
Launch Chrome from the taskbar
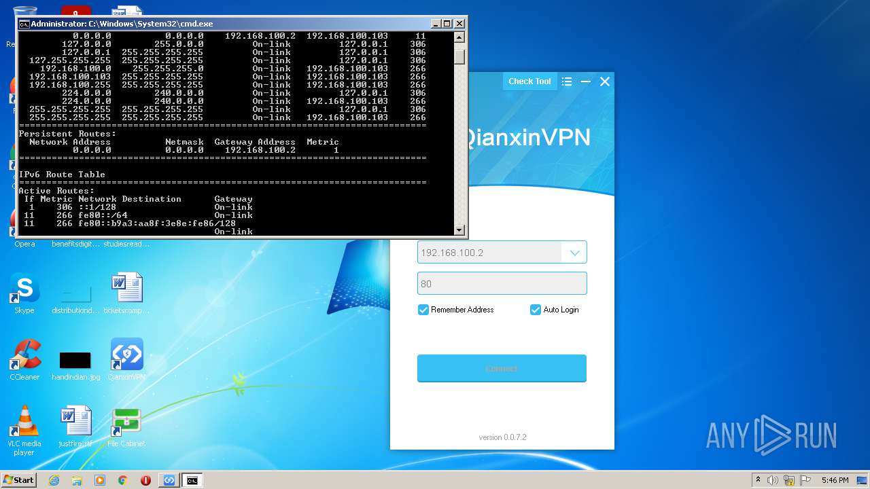click(x=123, y=480)
